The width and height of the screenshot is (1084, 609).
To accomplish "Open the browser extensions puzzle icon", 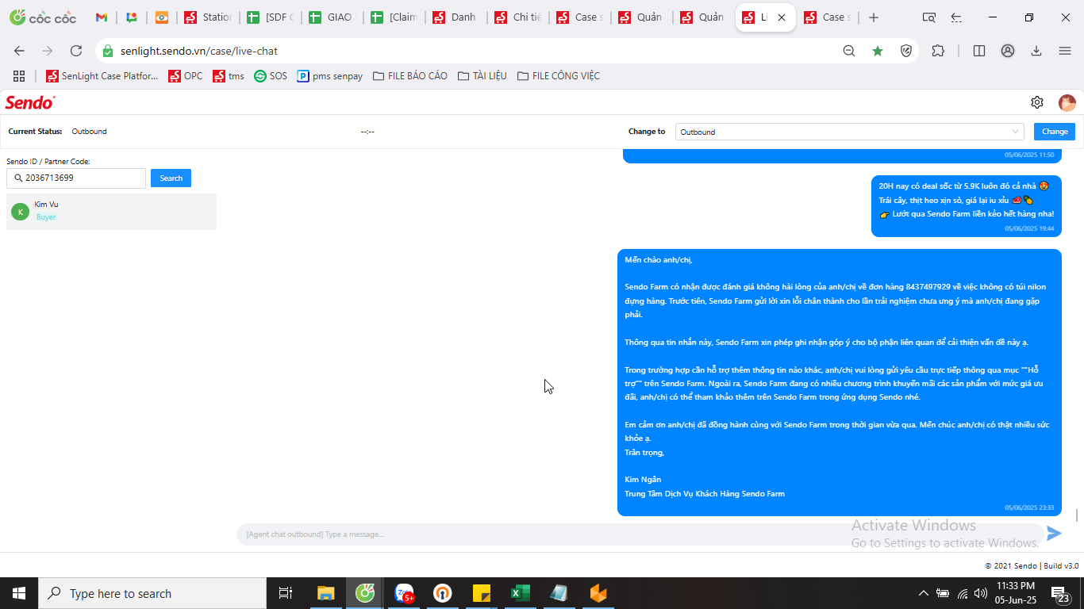I will click(938, 51).
